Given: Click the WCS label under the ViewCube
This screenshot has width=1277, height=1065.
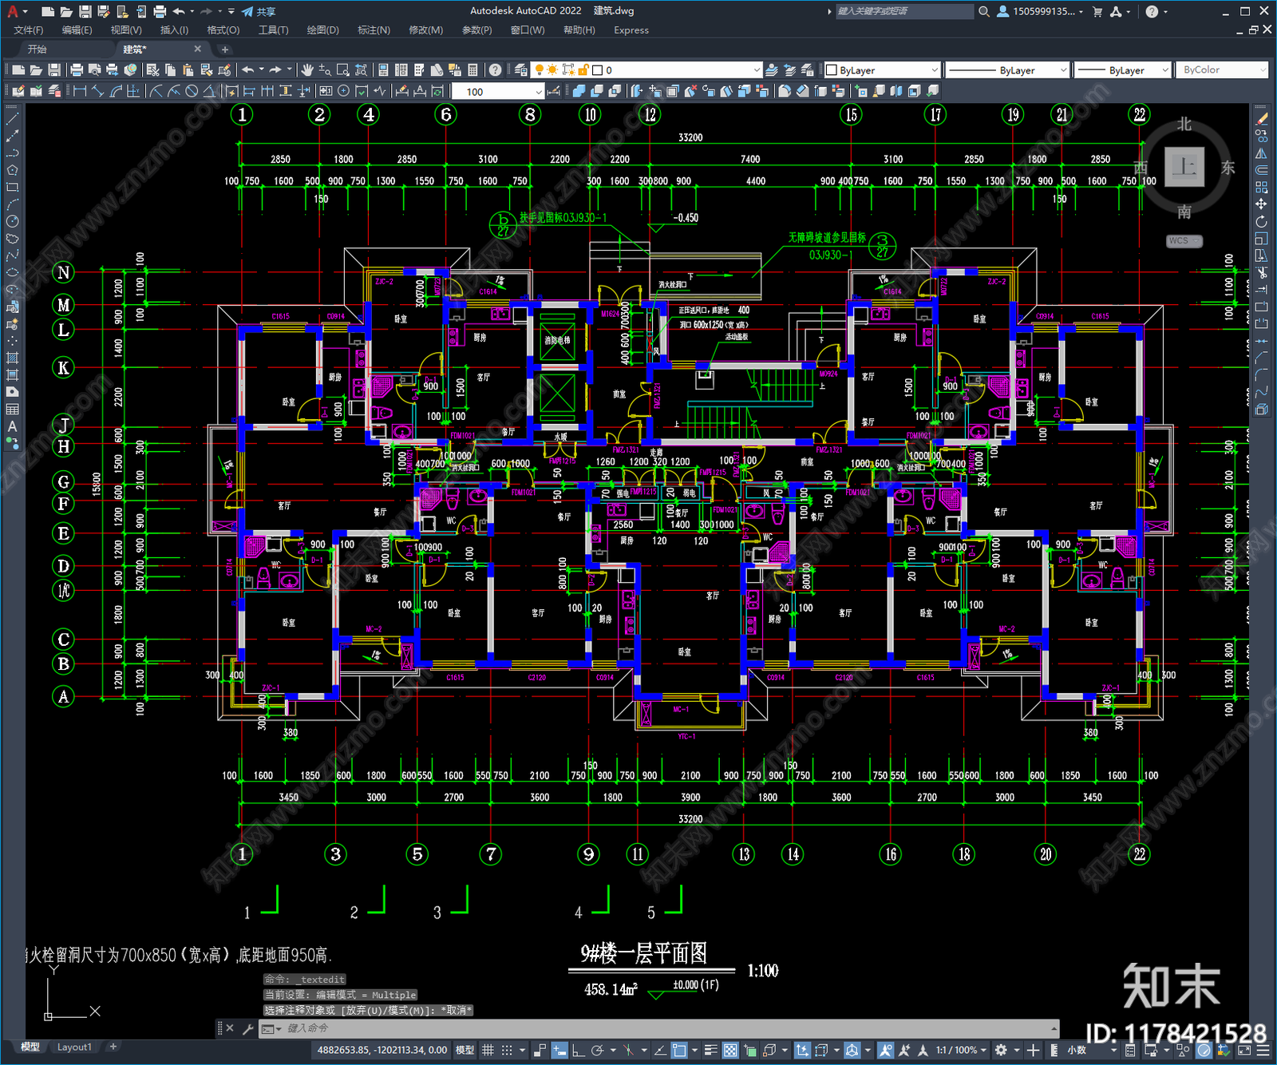Looking at the screenshot, I should coord(1184,241).
